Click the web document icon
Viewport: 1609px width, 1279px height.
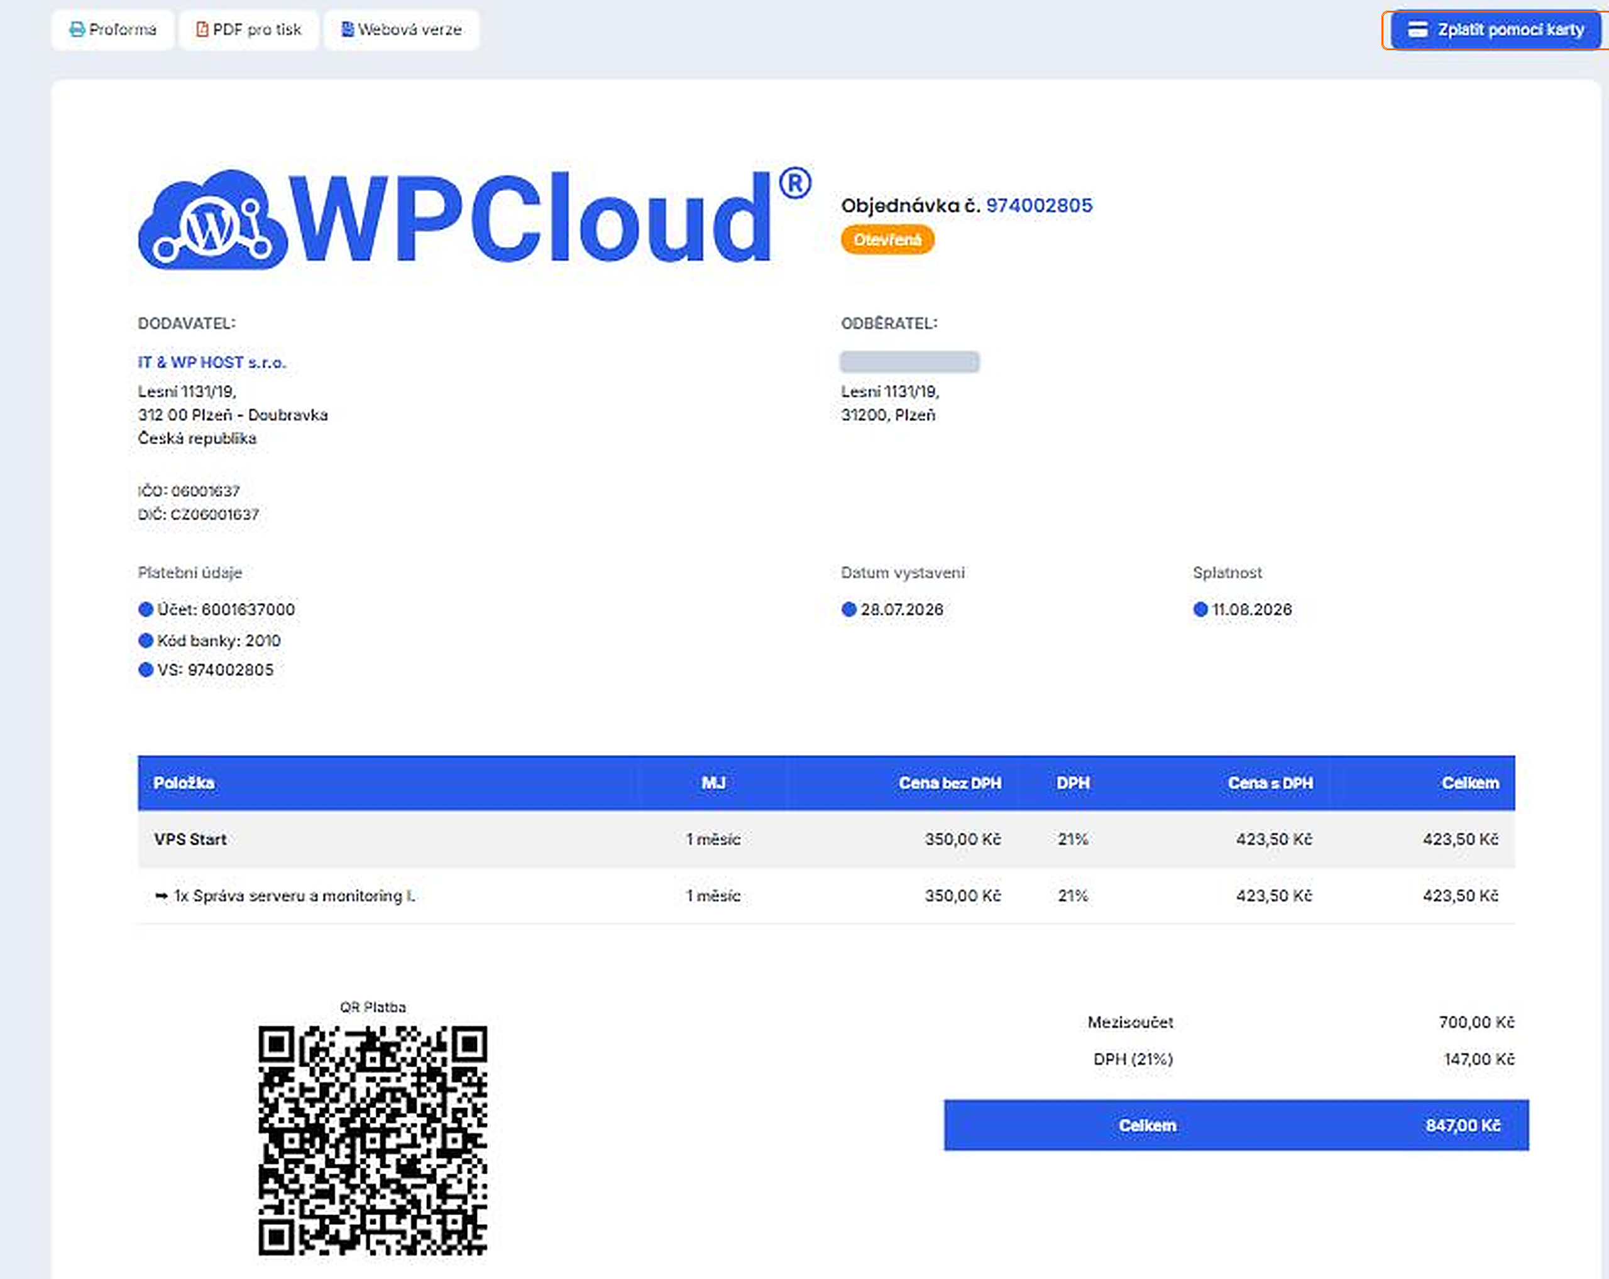point(347,30)
